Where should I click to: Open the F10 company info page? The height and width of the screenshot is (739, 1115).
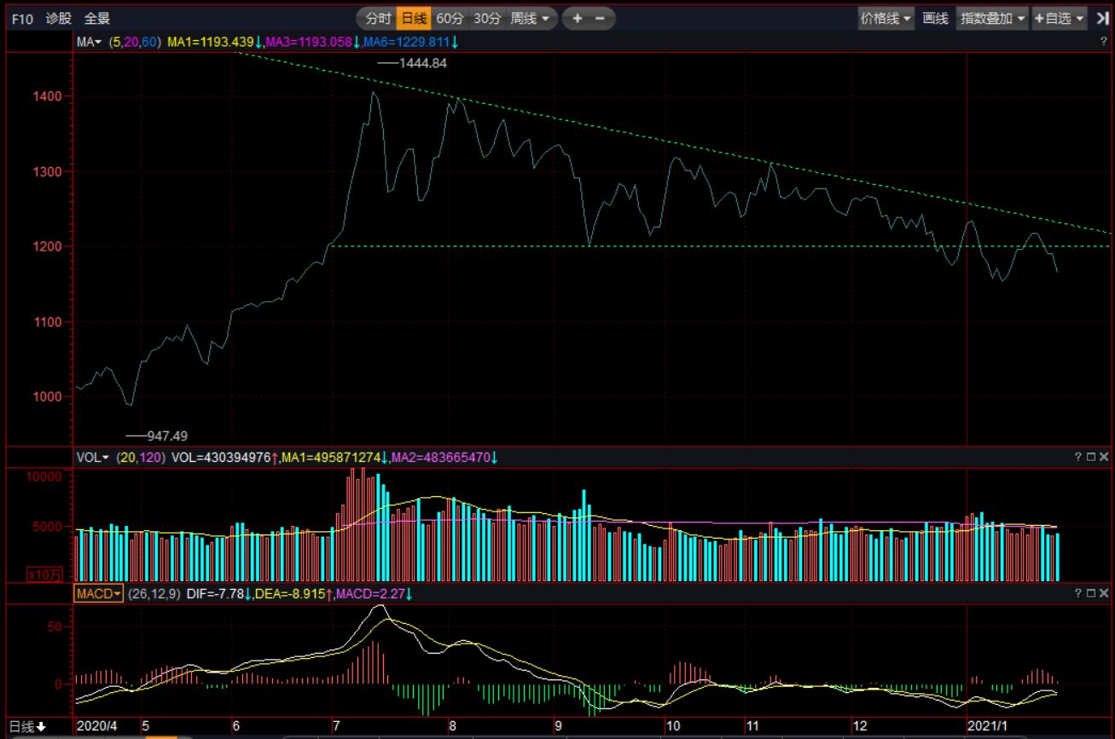23,18
